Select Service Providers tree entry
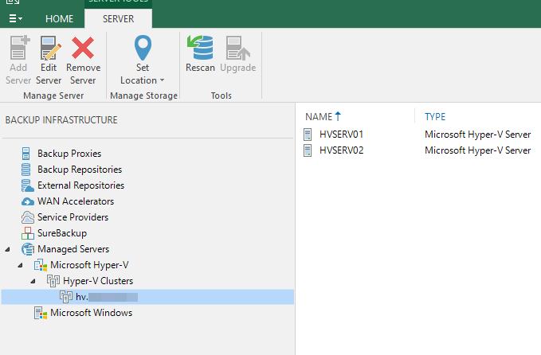Screen dimensions: 541x355 [x=73, y=217]
